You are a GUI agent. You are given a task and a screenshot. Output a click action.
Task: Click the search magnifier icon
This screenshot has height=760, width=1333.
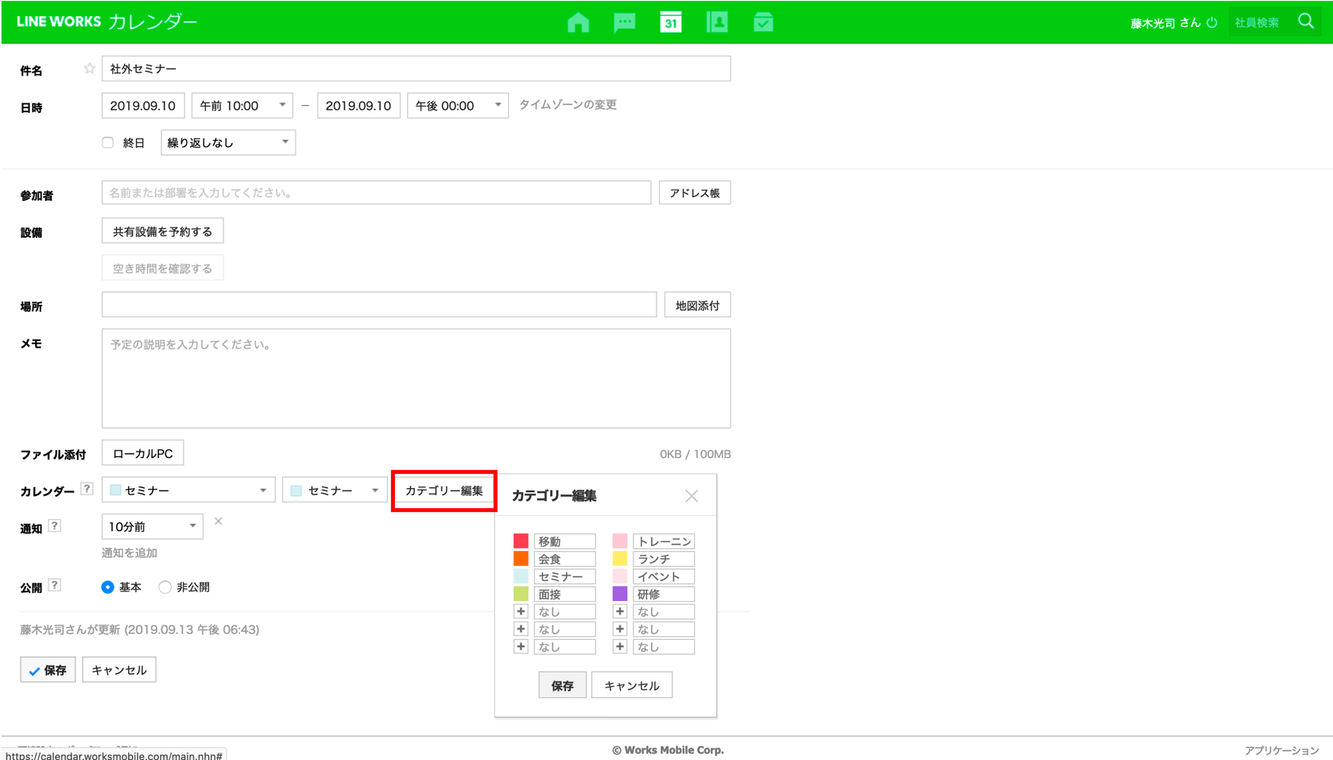[x=1306, y=21]
